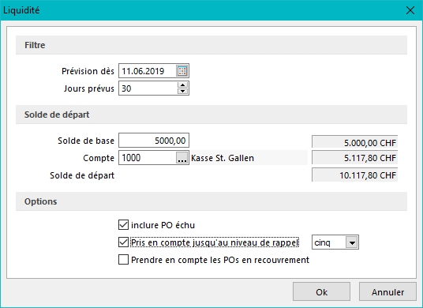
Task: Click the Kasse St. Gallen account name
Action: pos(223,158)
